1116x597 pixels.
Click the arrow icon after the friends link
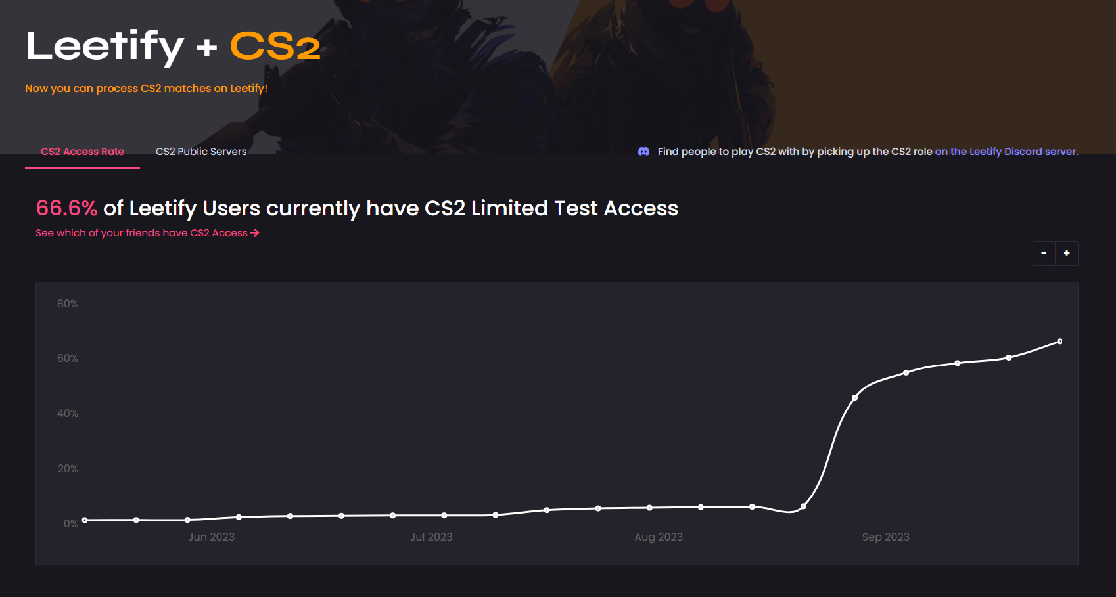point(255,232)
